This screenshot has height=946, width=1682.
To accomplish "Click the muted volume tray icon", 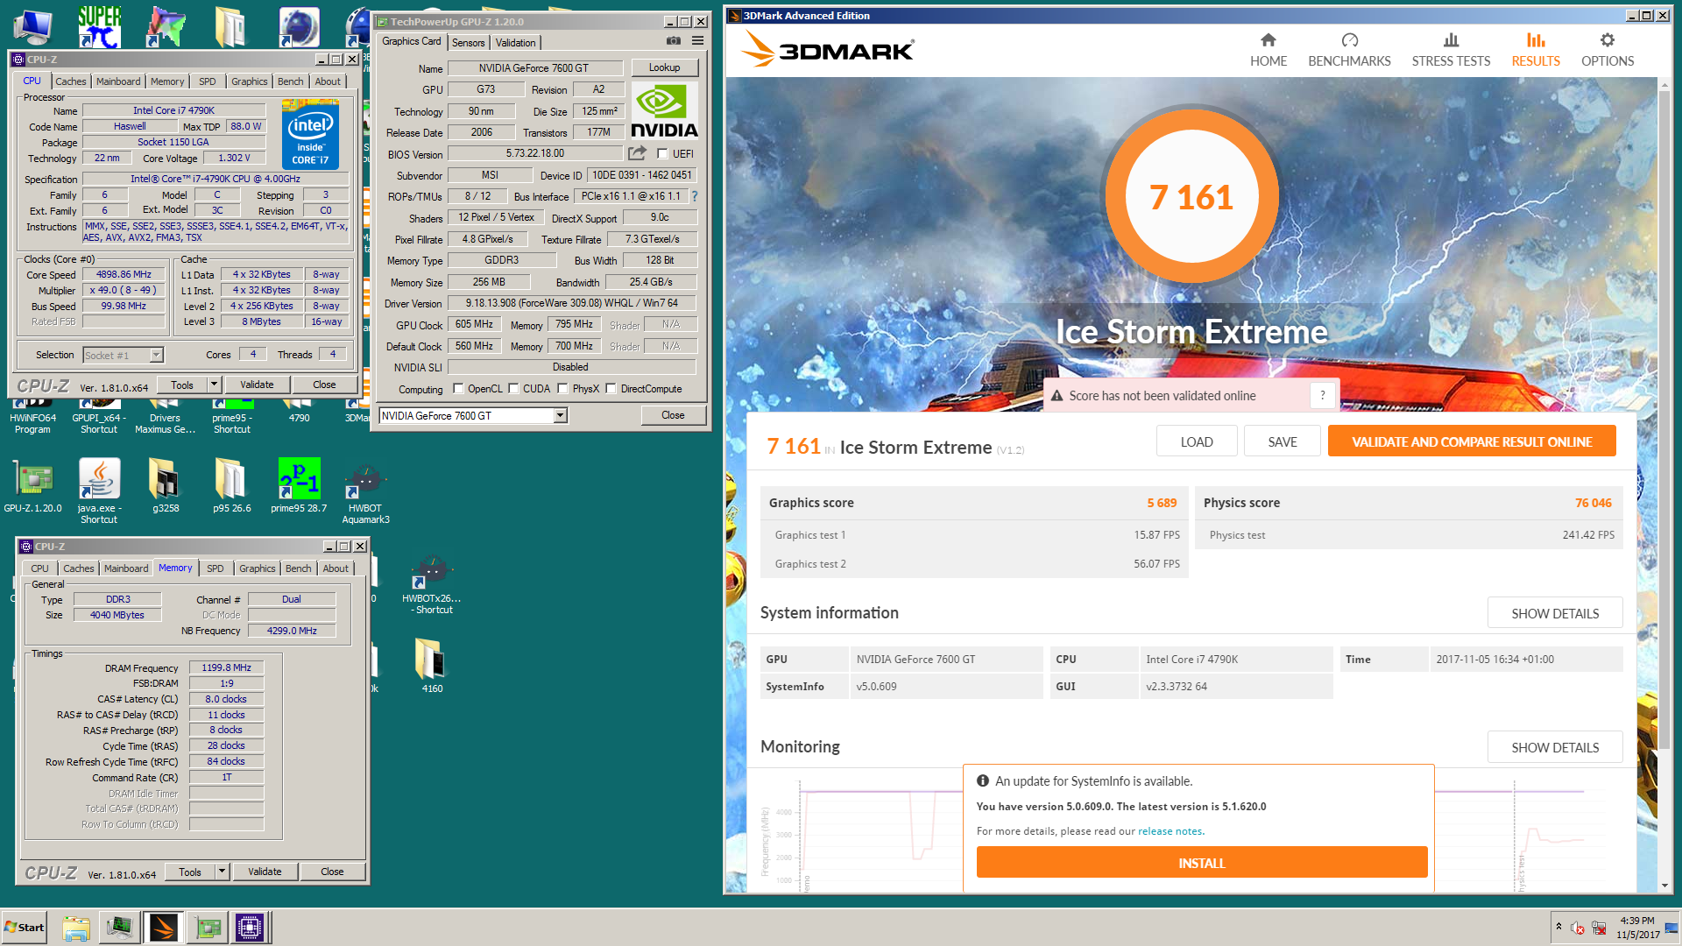I will (1578, 928).
